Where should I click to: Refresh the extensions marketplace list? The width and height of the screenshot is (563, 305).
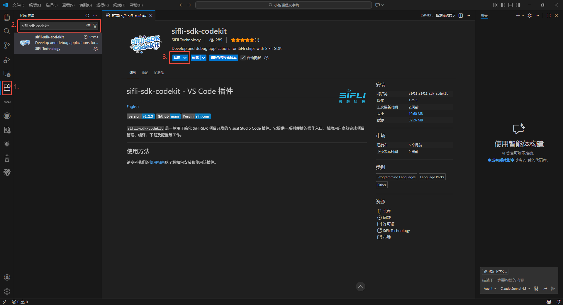[87, 16]
